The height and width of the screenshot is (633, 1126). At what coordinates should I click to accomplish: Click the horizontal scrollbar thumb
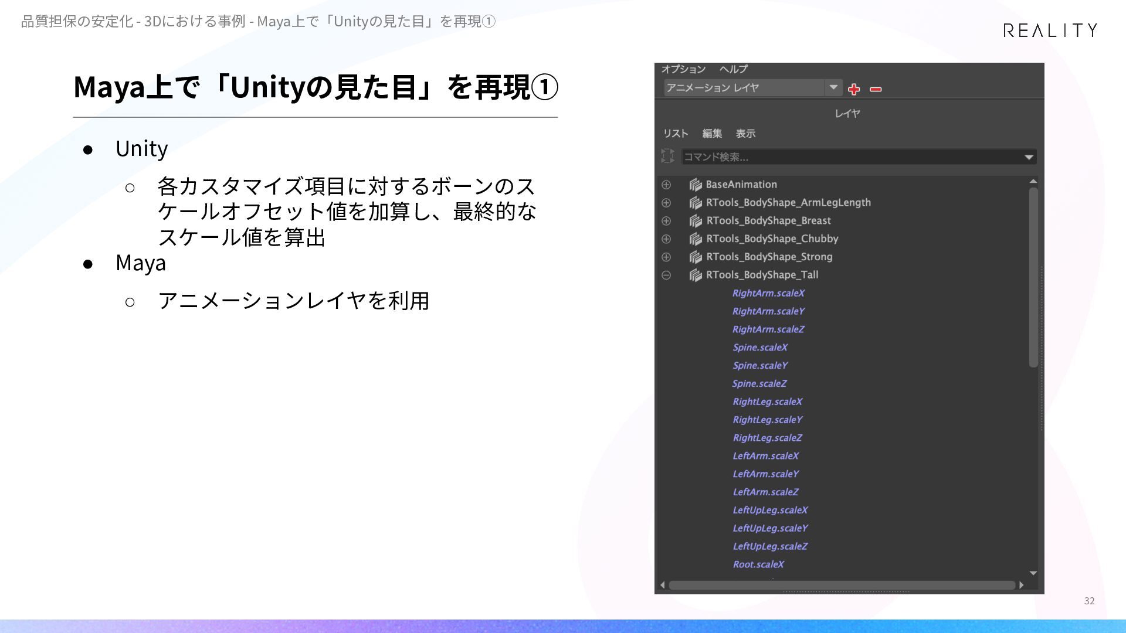pyautogui.click(x=842, y=585)
